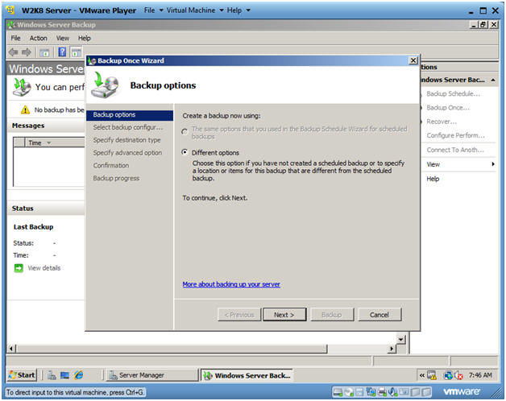Switch to Server Manager taskbar item
506x401 pixels.
pos(151,375)
